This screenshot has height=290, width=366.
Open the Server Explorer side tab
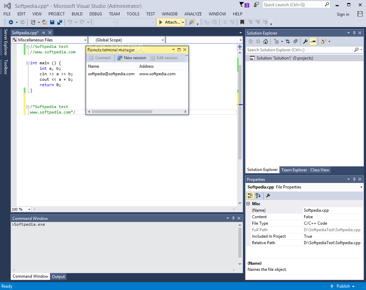pos(5,42)
